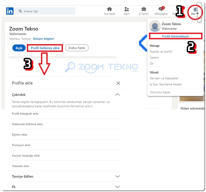Select Yardım menu entry
Viewport: 206px width, 192px height.
(154, 57)
